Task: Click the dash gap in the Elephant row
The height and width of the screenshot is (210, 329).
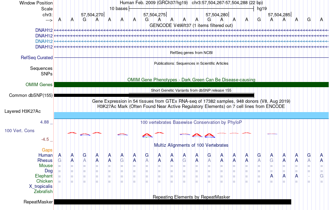Action: (309, 176)
